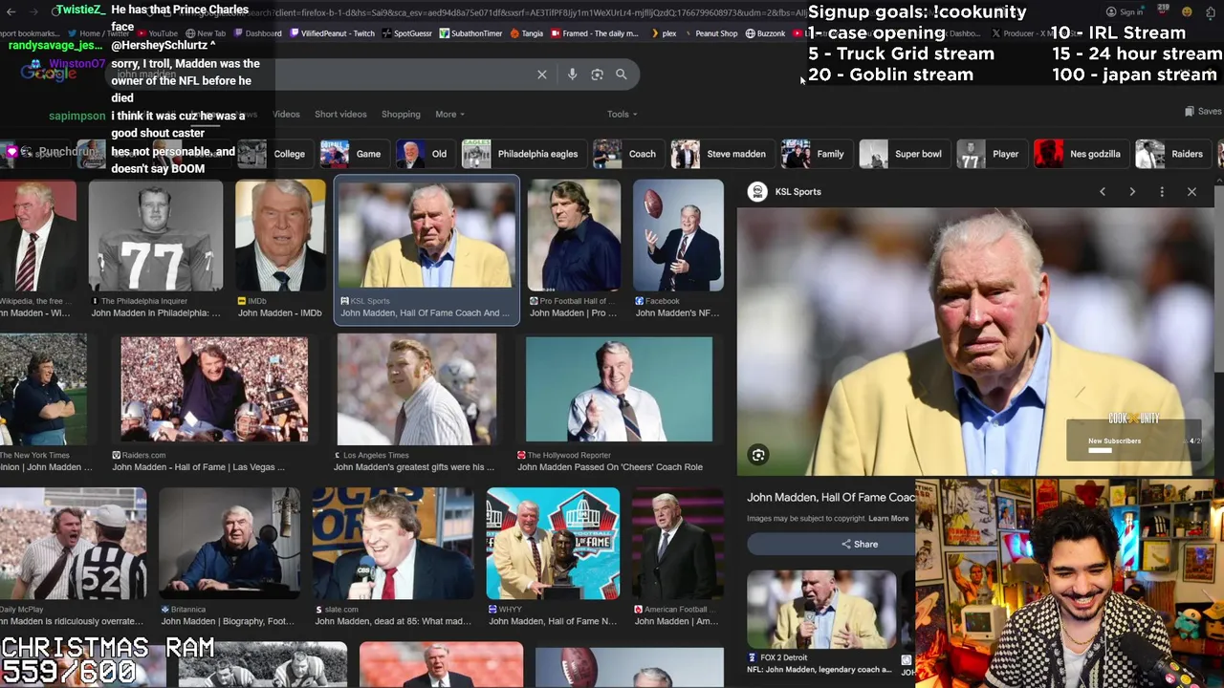This screenshot has width=1224, height=688.
Task: Click the Sign in button
Action: click(x=1126, y=12)
